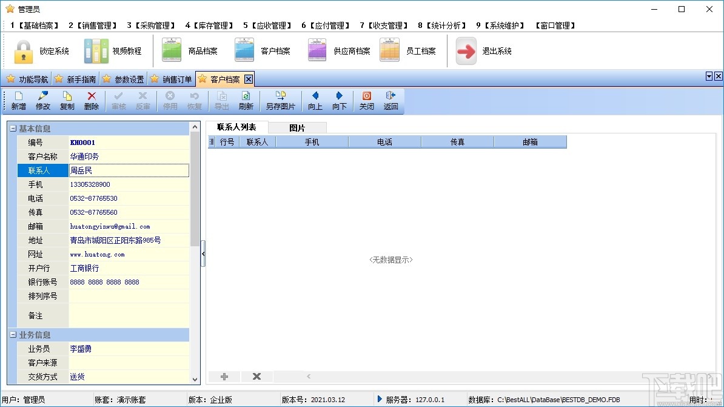Sort by the 邮箱 column header
This screenshot has width=724, height=407.
pos(530,142)
